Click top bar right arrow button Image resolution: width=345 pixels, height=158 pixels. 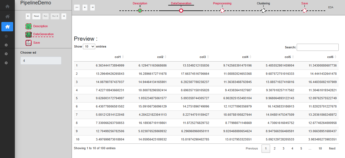pos(92,7)
